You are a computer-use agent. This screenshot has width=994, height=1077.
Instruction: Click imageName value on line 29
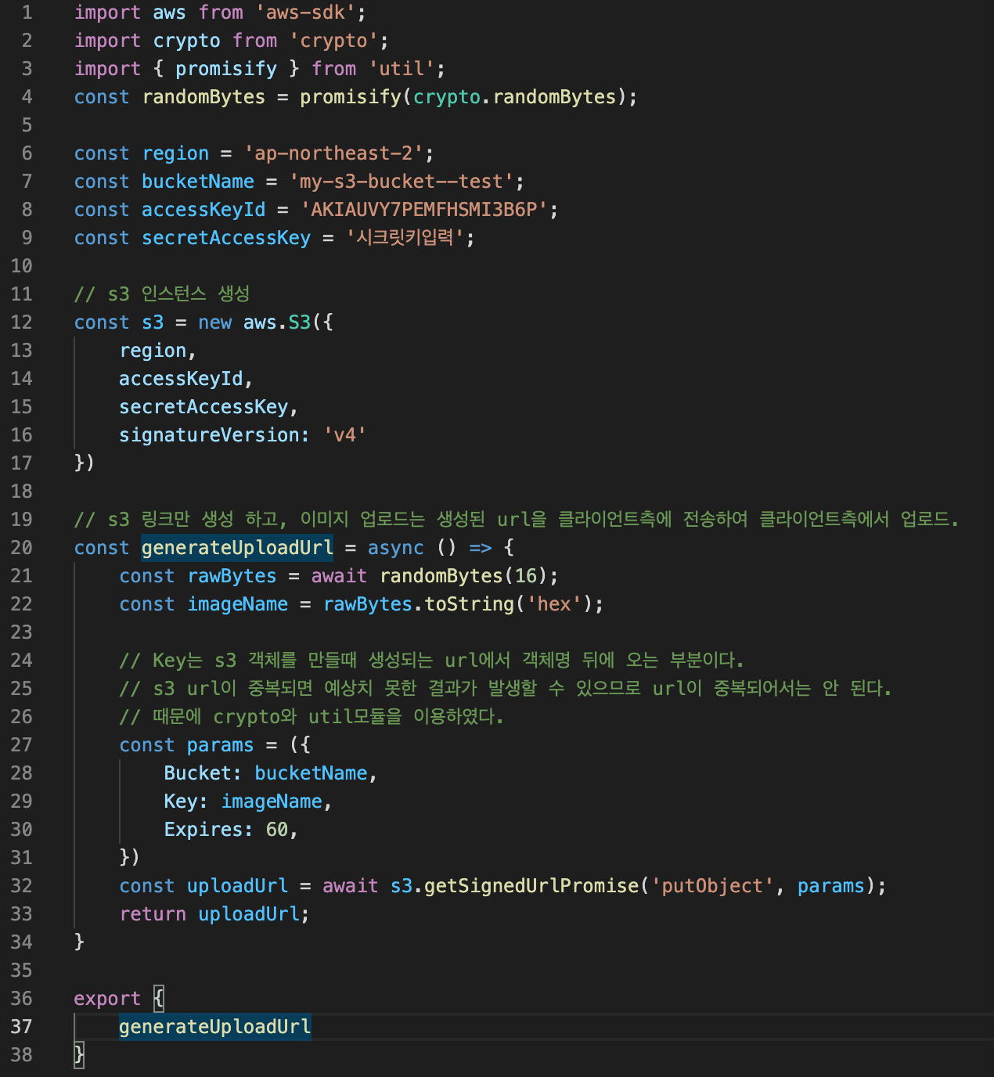(x=272, y=801)
